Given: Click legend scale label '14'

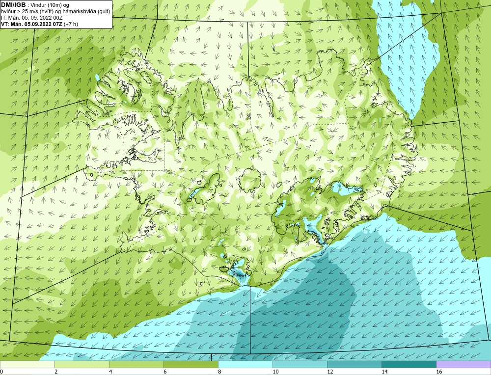Looking at the screenshot, I should pos(384,372).
